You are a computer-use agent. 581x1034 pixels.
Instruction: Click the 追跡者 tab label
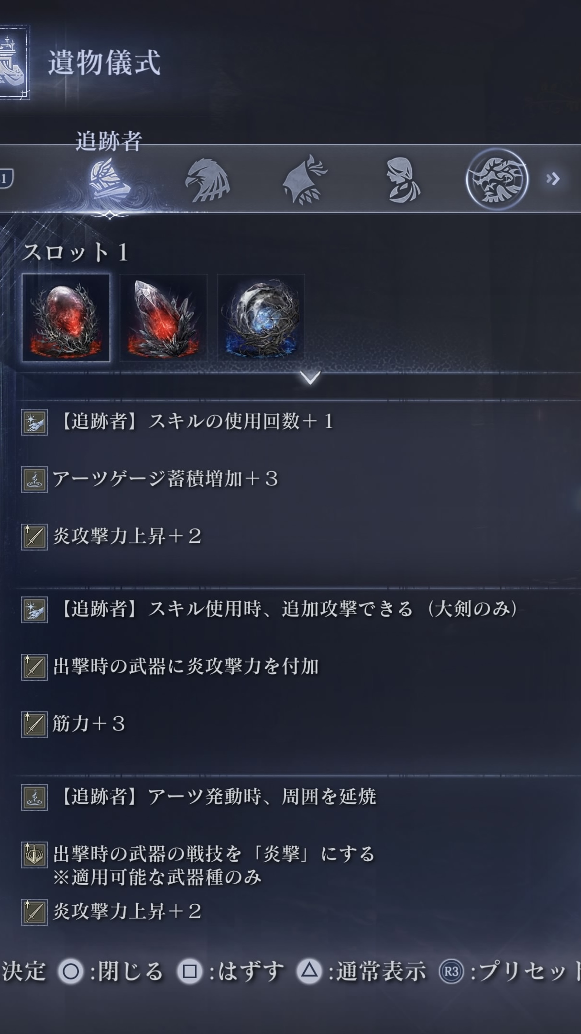tap(109, 141)
